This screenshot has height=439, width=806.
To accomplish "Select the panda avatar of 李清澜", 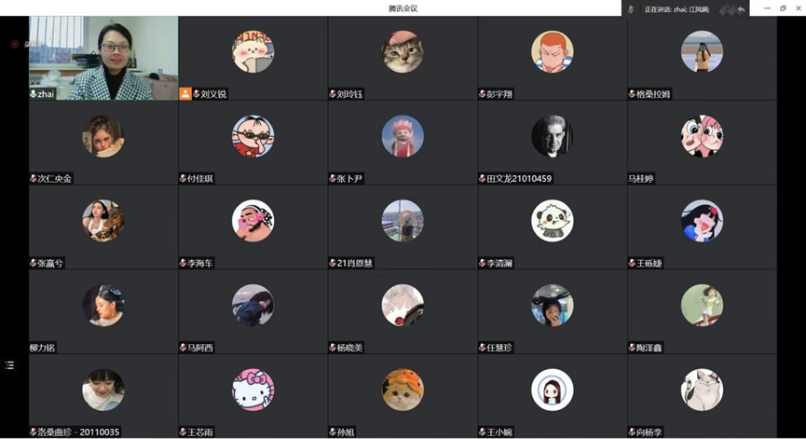I will pos(552,221).
